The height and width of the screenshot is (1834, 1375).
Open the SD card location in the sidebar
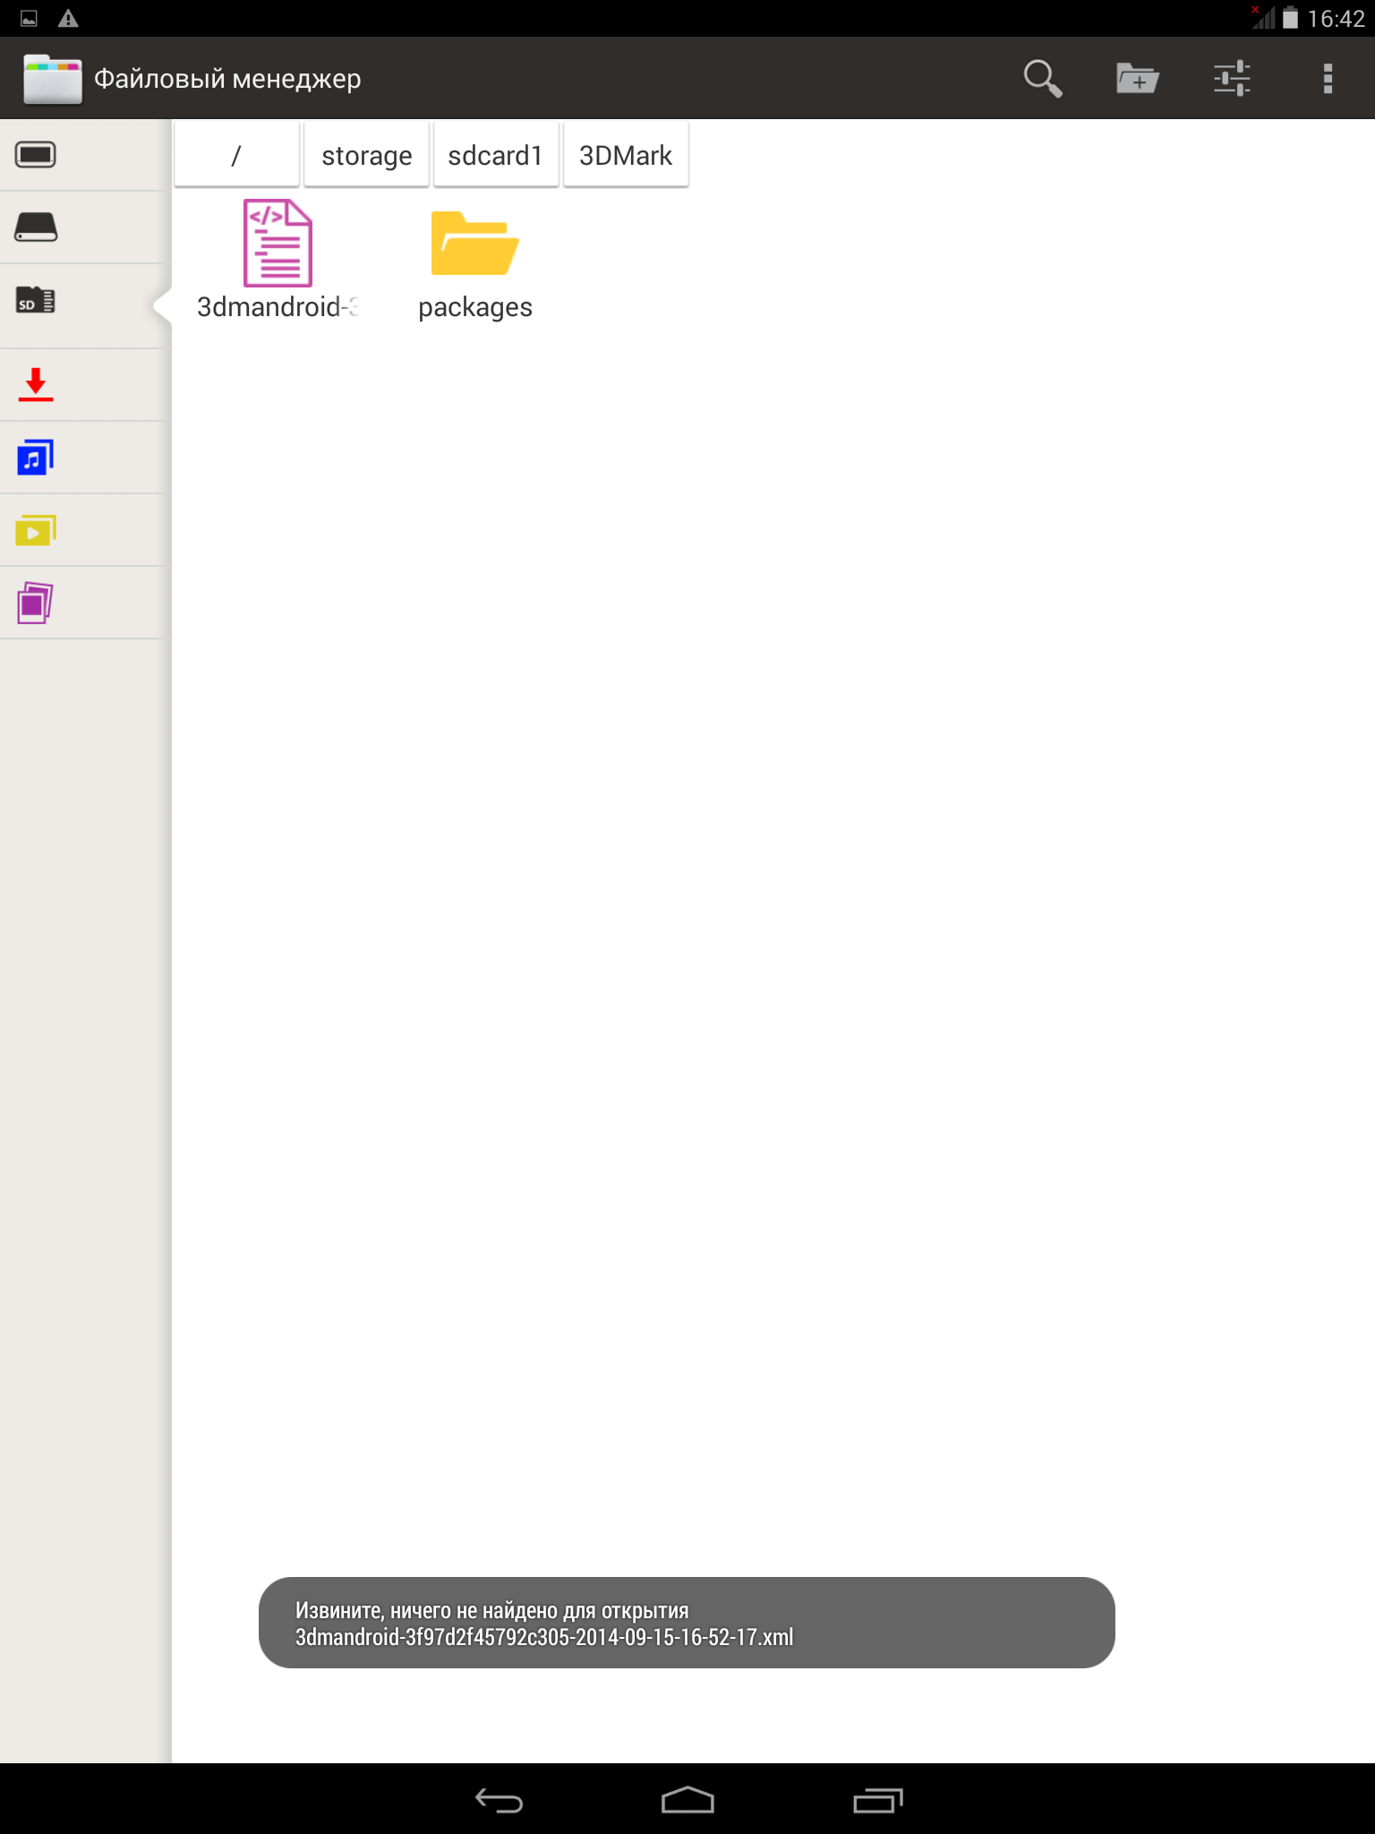click(x=36, y=301)
